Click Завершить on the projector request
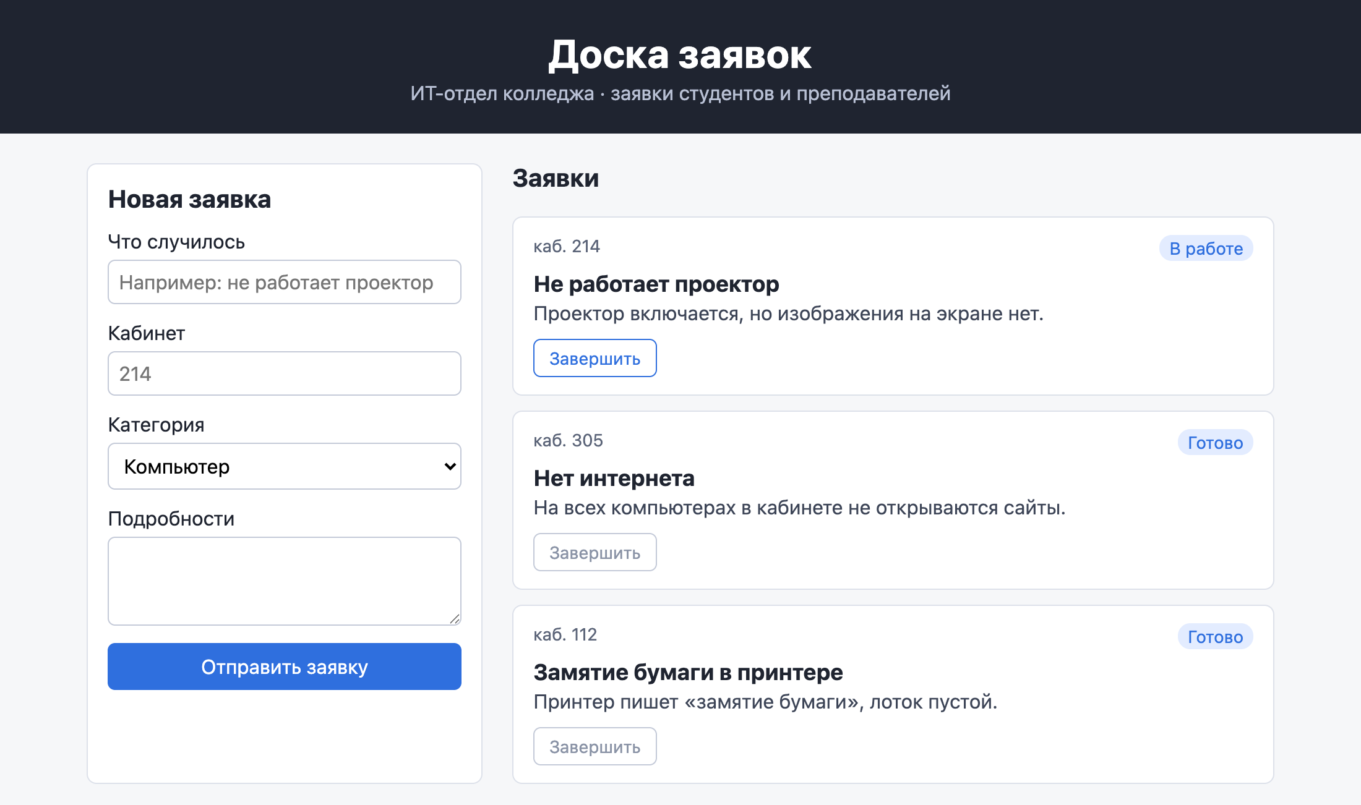The image size is (1361, 805). [595, 358]
